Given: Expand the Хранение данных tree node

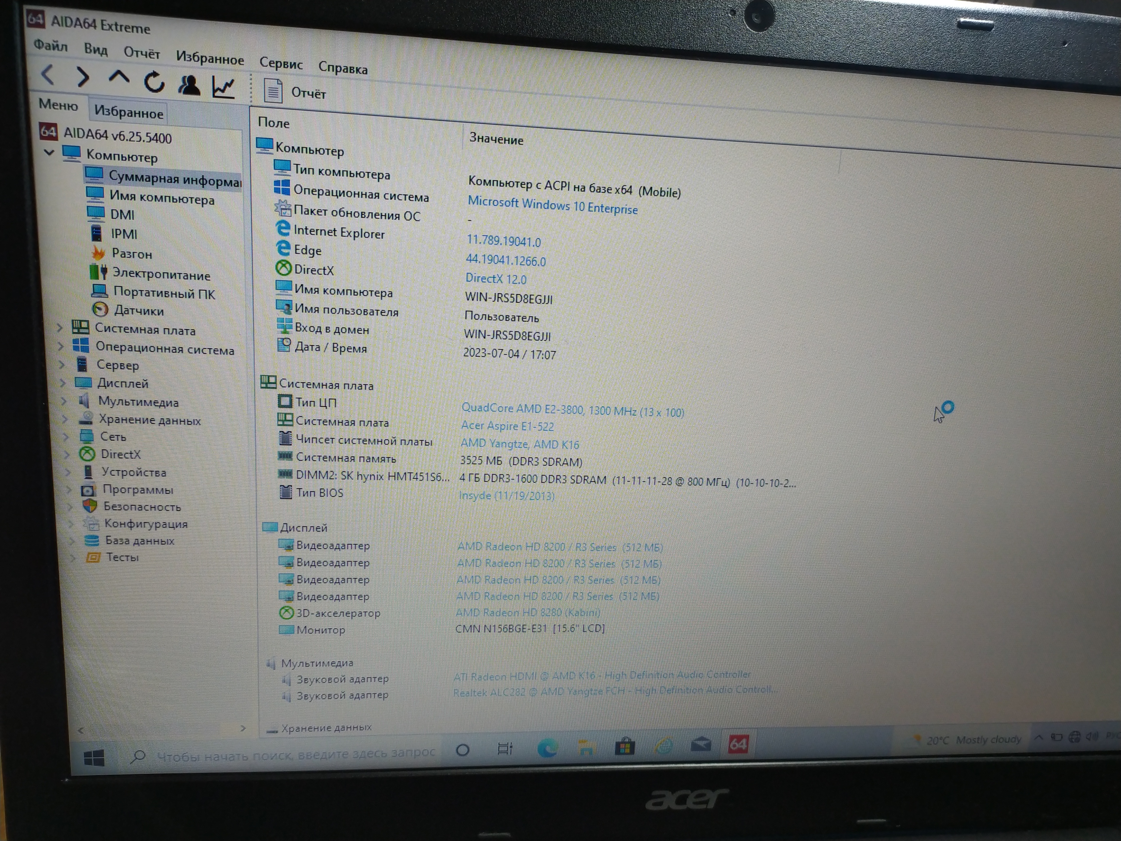Looking at the screenshot, I should pyautogui.click(x=64, y=419).
